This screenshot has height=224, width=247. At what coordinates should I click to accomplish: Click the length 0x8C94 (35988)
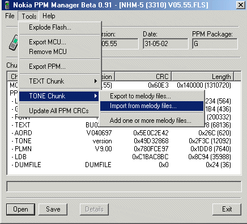coord(210,157)
